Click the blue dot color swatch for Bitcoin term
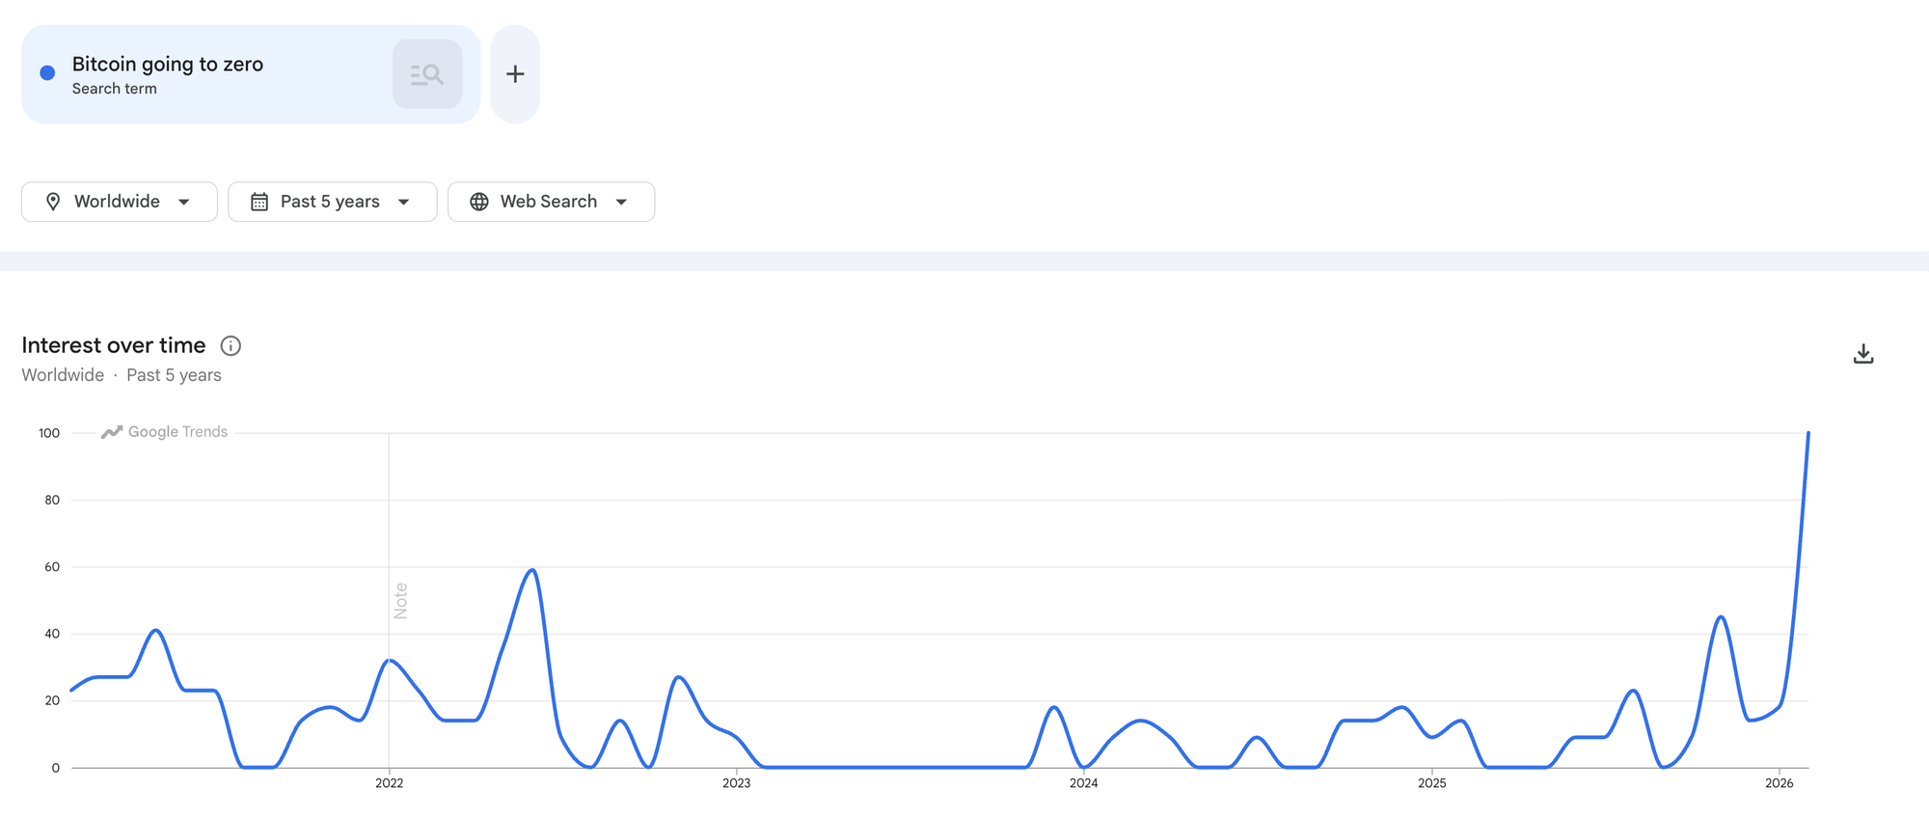 coord(47,73)
